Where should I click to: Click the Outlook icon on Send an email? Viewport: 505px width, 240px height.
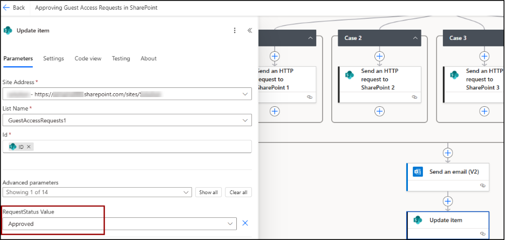[417, 172]
